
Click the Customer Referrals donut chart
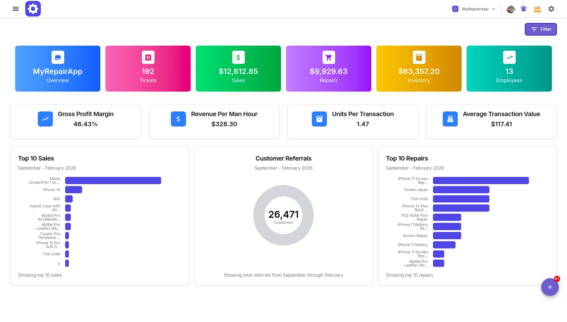click(283, 215)
